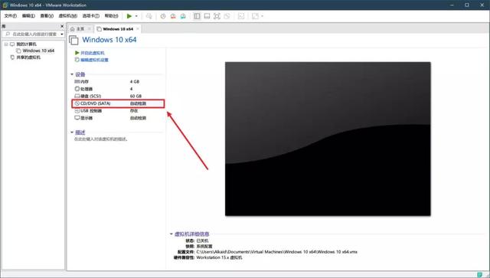This screenshot has width=490, height=278.
Task: Click the black VM screen preview thumbnail
Action: coord(328,139)
